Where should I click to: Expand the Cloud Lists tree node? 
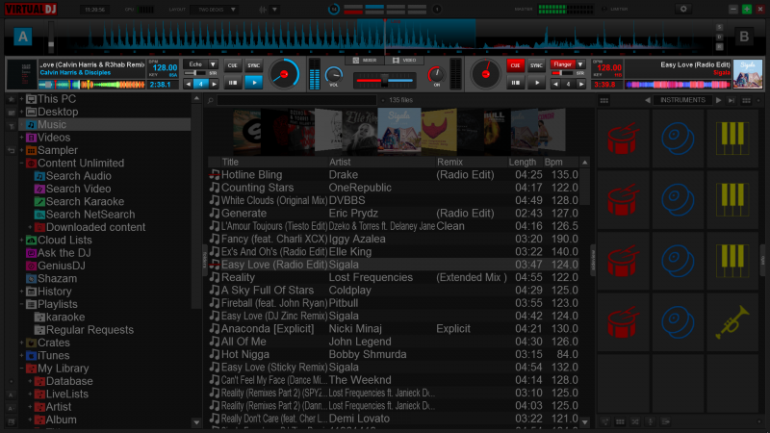[x=21, y=240]
